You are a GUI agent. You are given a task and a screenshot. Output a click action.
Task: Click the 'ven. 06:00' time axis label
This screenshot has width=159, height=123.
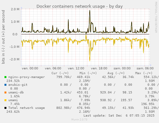click(53, 68)
